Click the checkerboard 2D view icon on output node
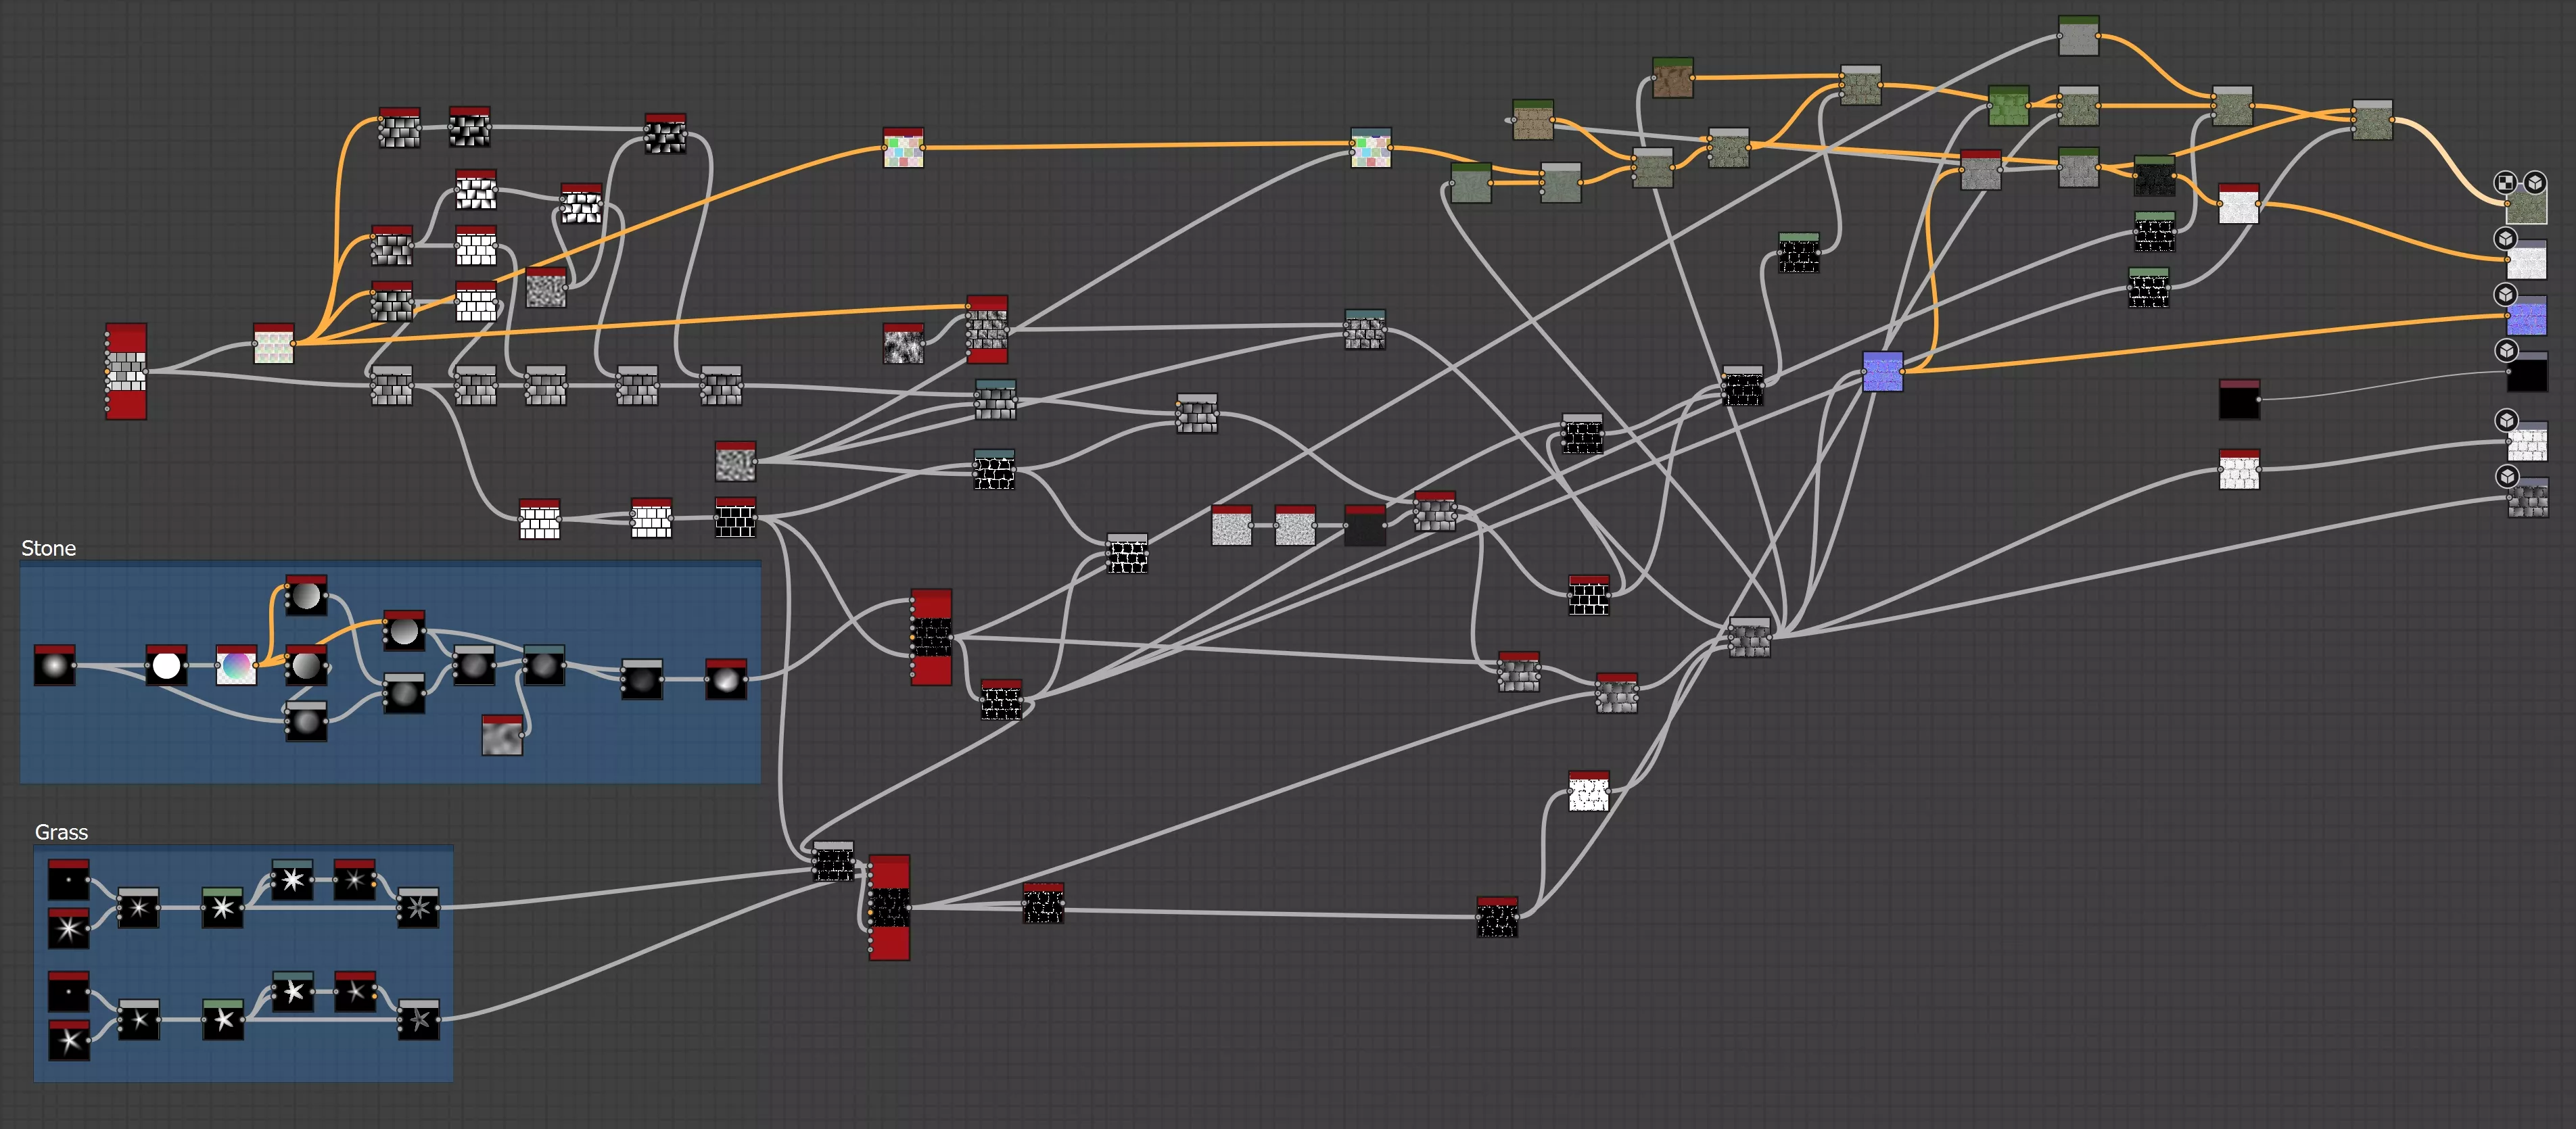Image resolution: width=2576 pixels, height=1129 pixels. (2504, 182)
